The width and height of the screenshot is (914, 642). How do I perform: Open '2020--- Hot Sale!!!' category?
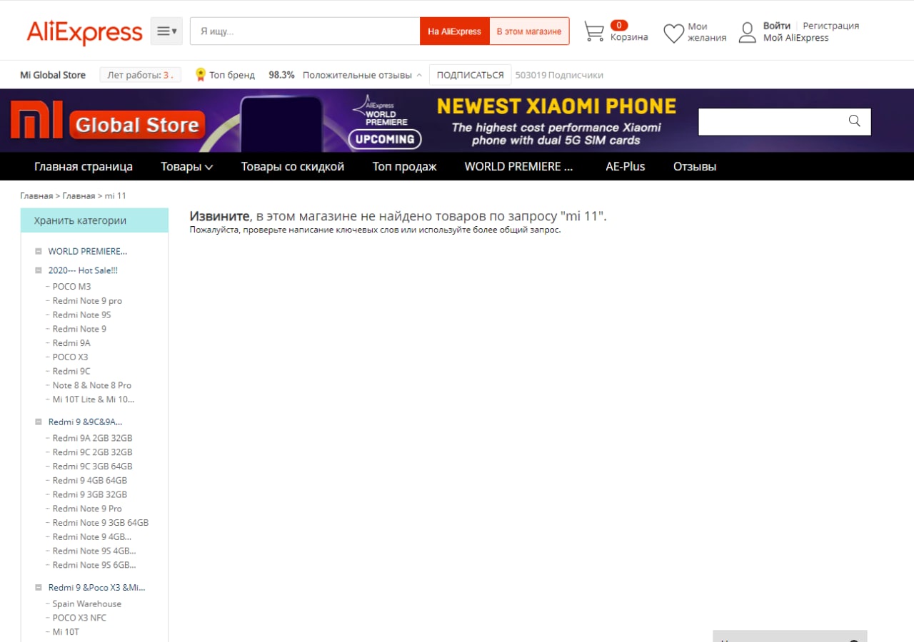point(83,270)
